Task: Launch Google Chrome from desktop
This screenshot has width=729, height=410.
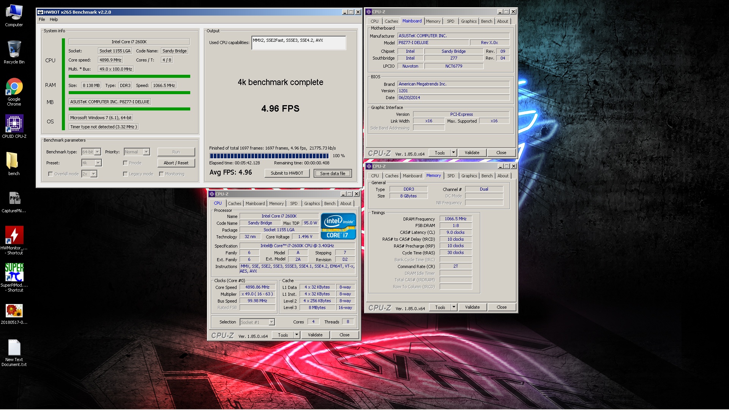Action: click(14, 92)
